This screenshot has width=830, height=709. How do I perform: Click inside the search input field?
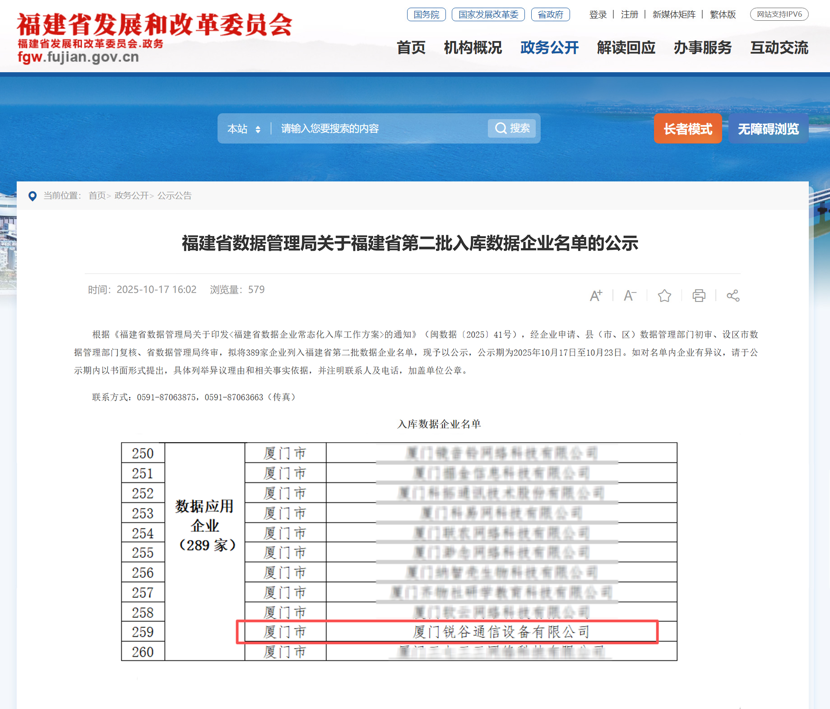click(361, 129)
